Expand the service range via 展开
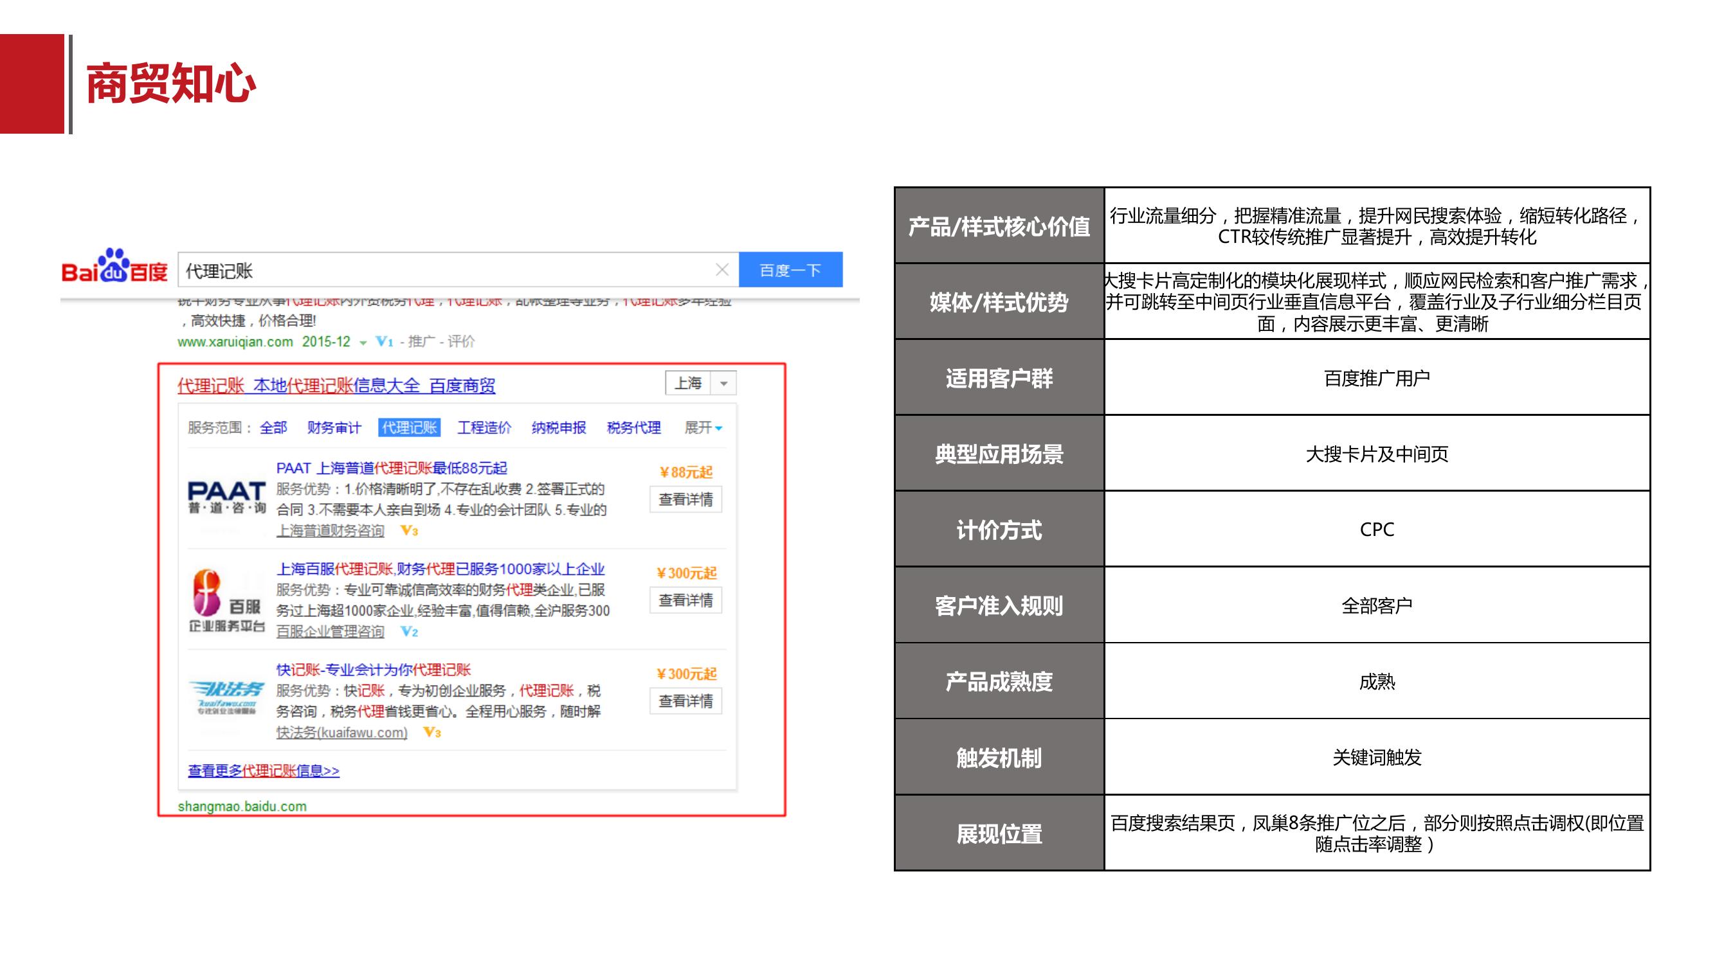 [x=703, y=428]
